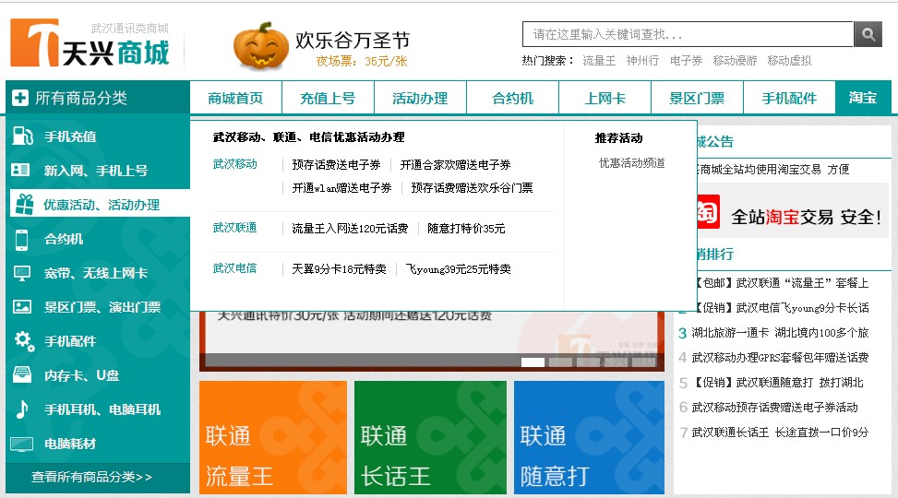Select 电脑耗材 category

point(70,444)
